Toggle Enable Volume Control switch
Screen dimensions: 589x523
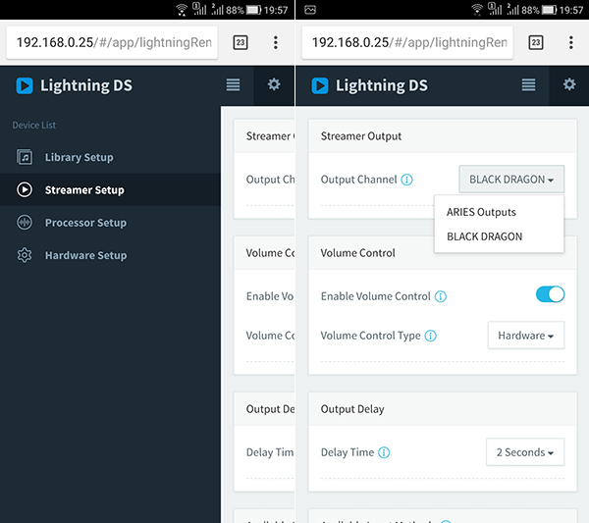(551, 294)
